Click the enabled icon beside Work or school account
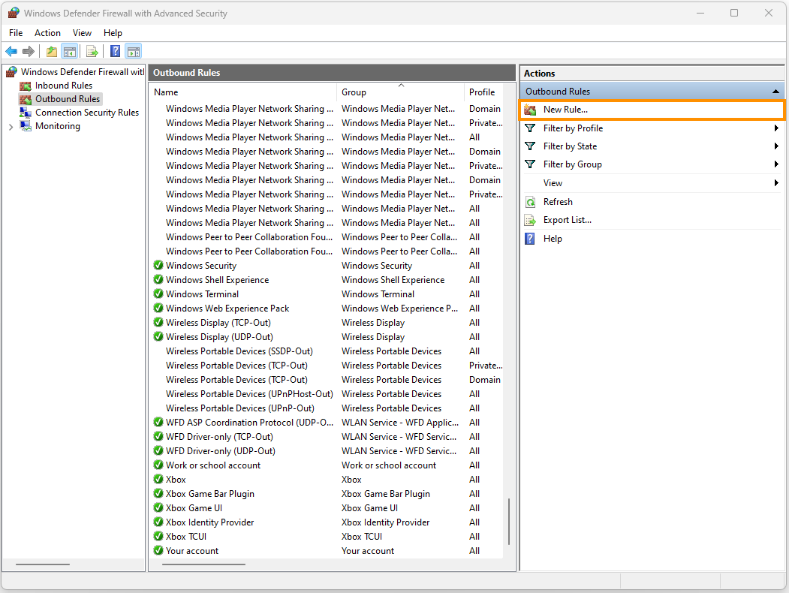Image resolution: width=789 pixels, height=593 pixels. tap(158, 465)
